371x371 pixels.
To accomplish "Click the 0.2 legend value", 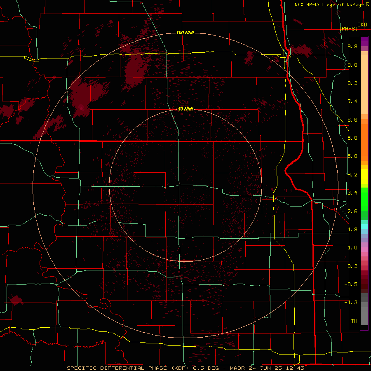I will 352,266.
